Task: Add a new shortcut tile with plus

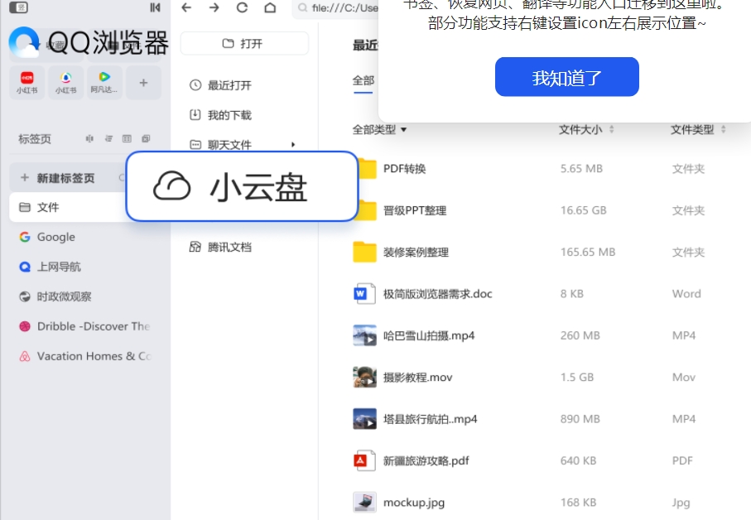Action: pos(143,82)
